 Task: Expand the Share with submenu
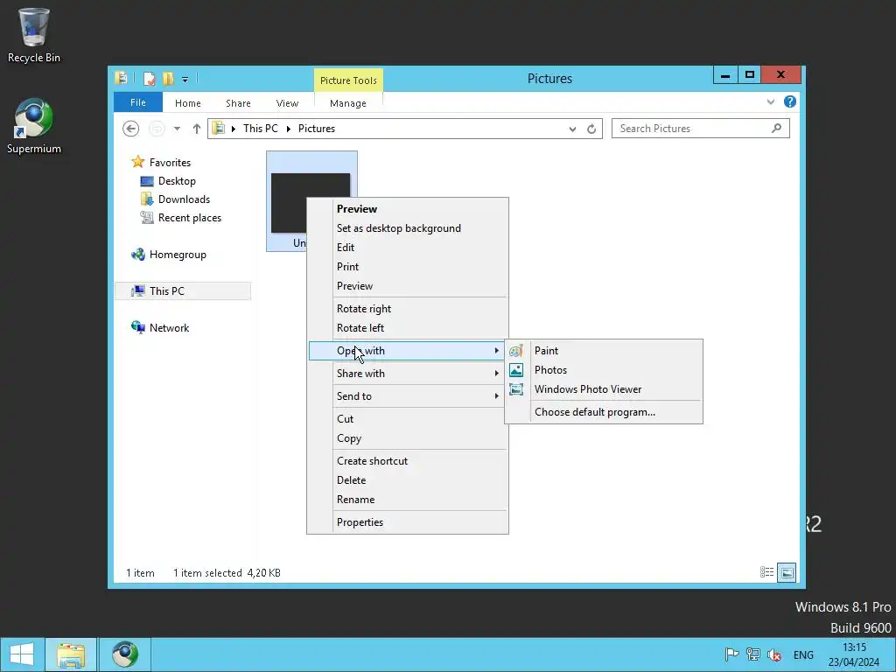tap(408, 374)
